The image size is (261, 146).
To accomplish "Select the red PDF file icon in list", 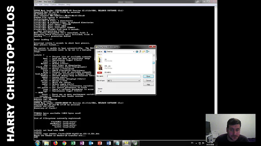I will tap(100, 73).
